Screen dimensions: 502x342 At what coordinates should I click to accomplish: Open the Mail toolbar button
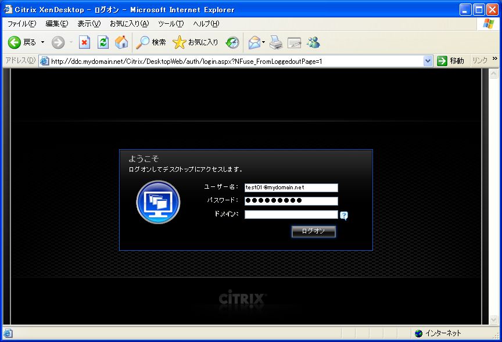click(x=254, y=42)
